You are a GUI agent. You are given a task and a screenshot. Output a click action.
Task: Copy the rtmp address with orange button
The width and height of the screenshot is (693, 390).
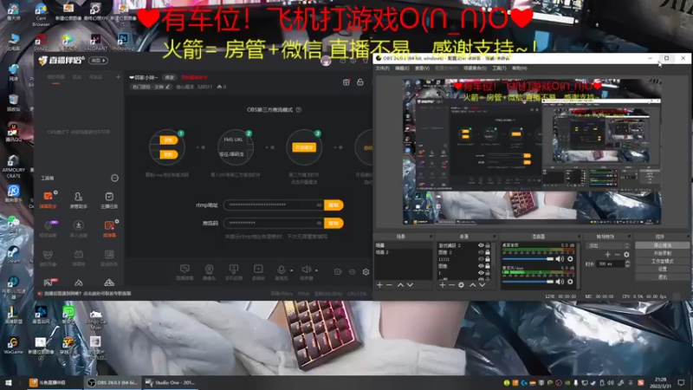pyautogui.click(x=334, y=205)
